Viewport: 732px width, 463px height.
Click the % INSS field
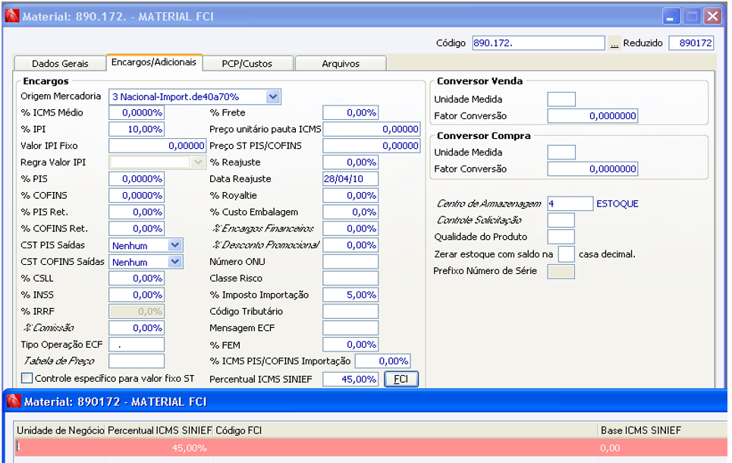coord(137,294)
